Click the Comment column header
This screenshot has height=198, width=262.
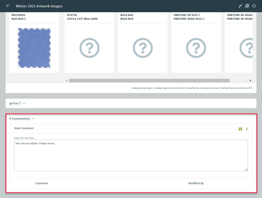[41, 183]
